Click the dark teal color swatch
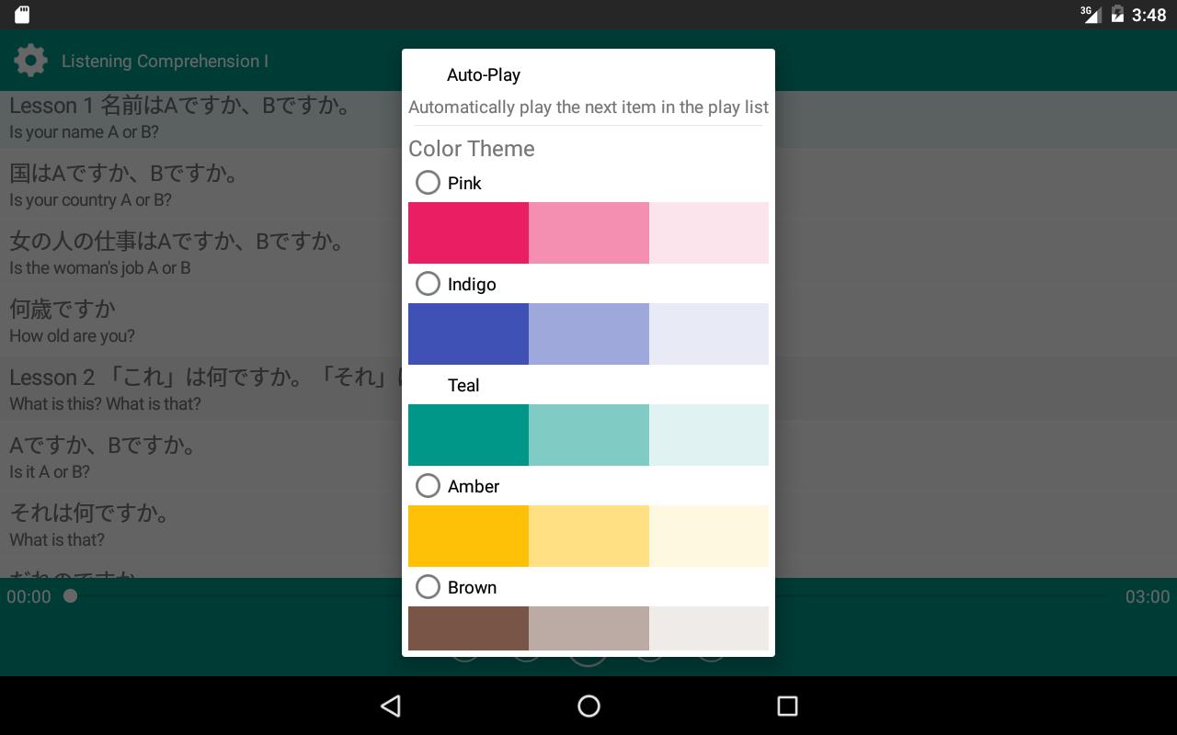 (x=468, y=435)
